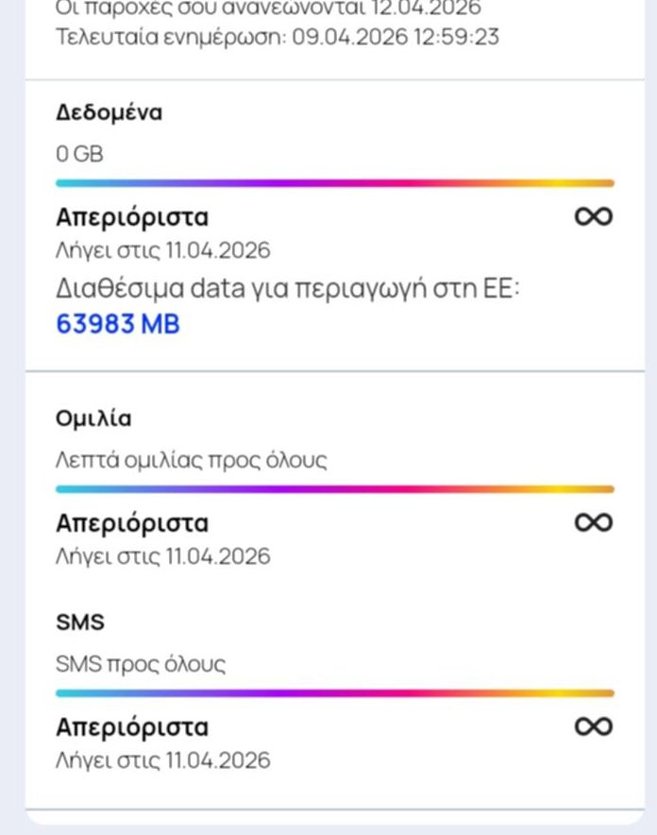Click the data expiry date Λήγει στις 11.04.2026
This screenshot has width=657, height=835.
point(162,251)
